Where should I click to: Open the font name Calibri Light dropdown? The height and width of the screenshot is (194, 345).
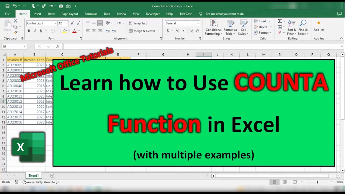[x=55, y=23]
